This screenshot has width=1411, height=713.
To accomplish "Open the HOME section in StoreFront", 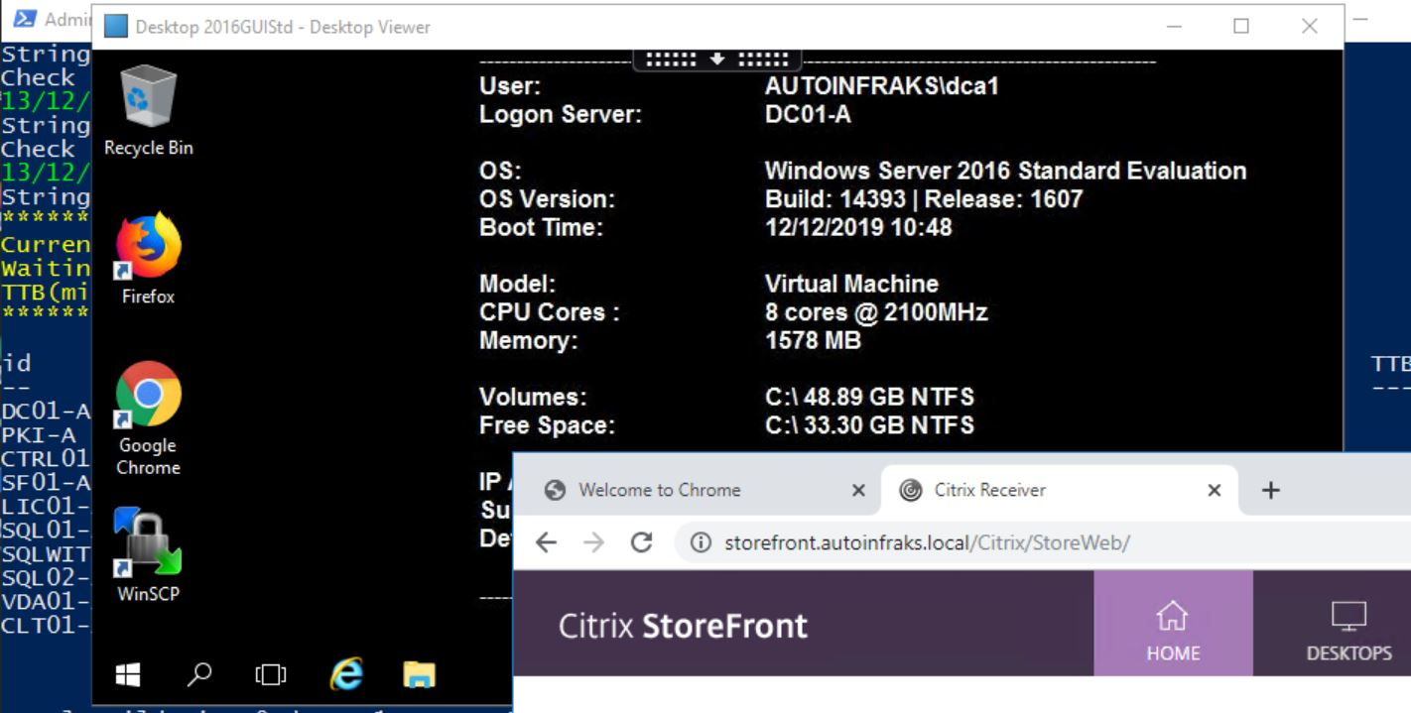I will tap(1173, 624).
